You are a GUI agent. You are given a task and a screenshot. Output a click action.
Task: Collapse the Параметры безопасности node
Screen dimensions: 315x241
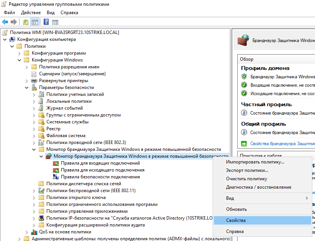(26, 88)
